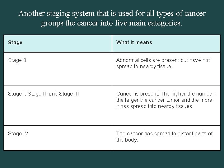Click the "Stage 0" table cell
The image size is (224, 168).
click(x=58, y=69)
